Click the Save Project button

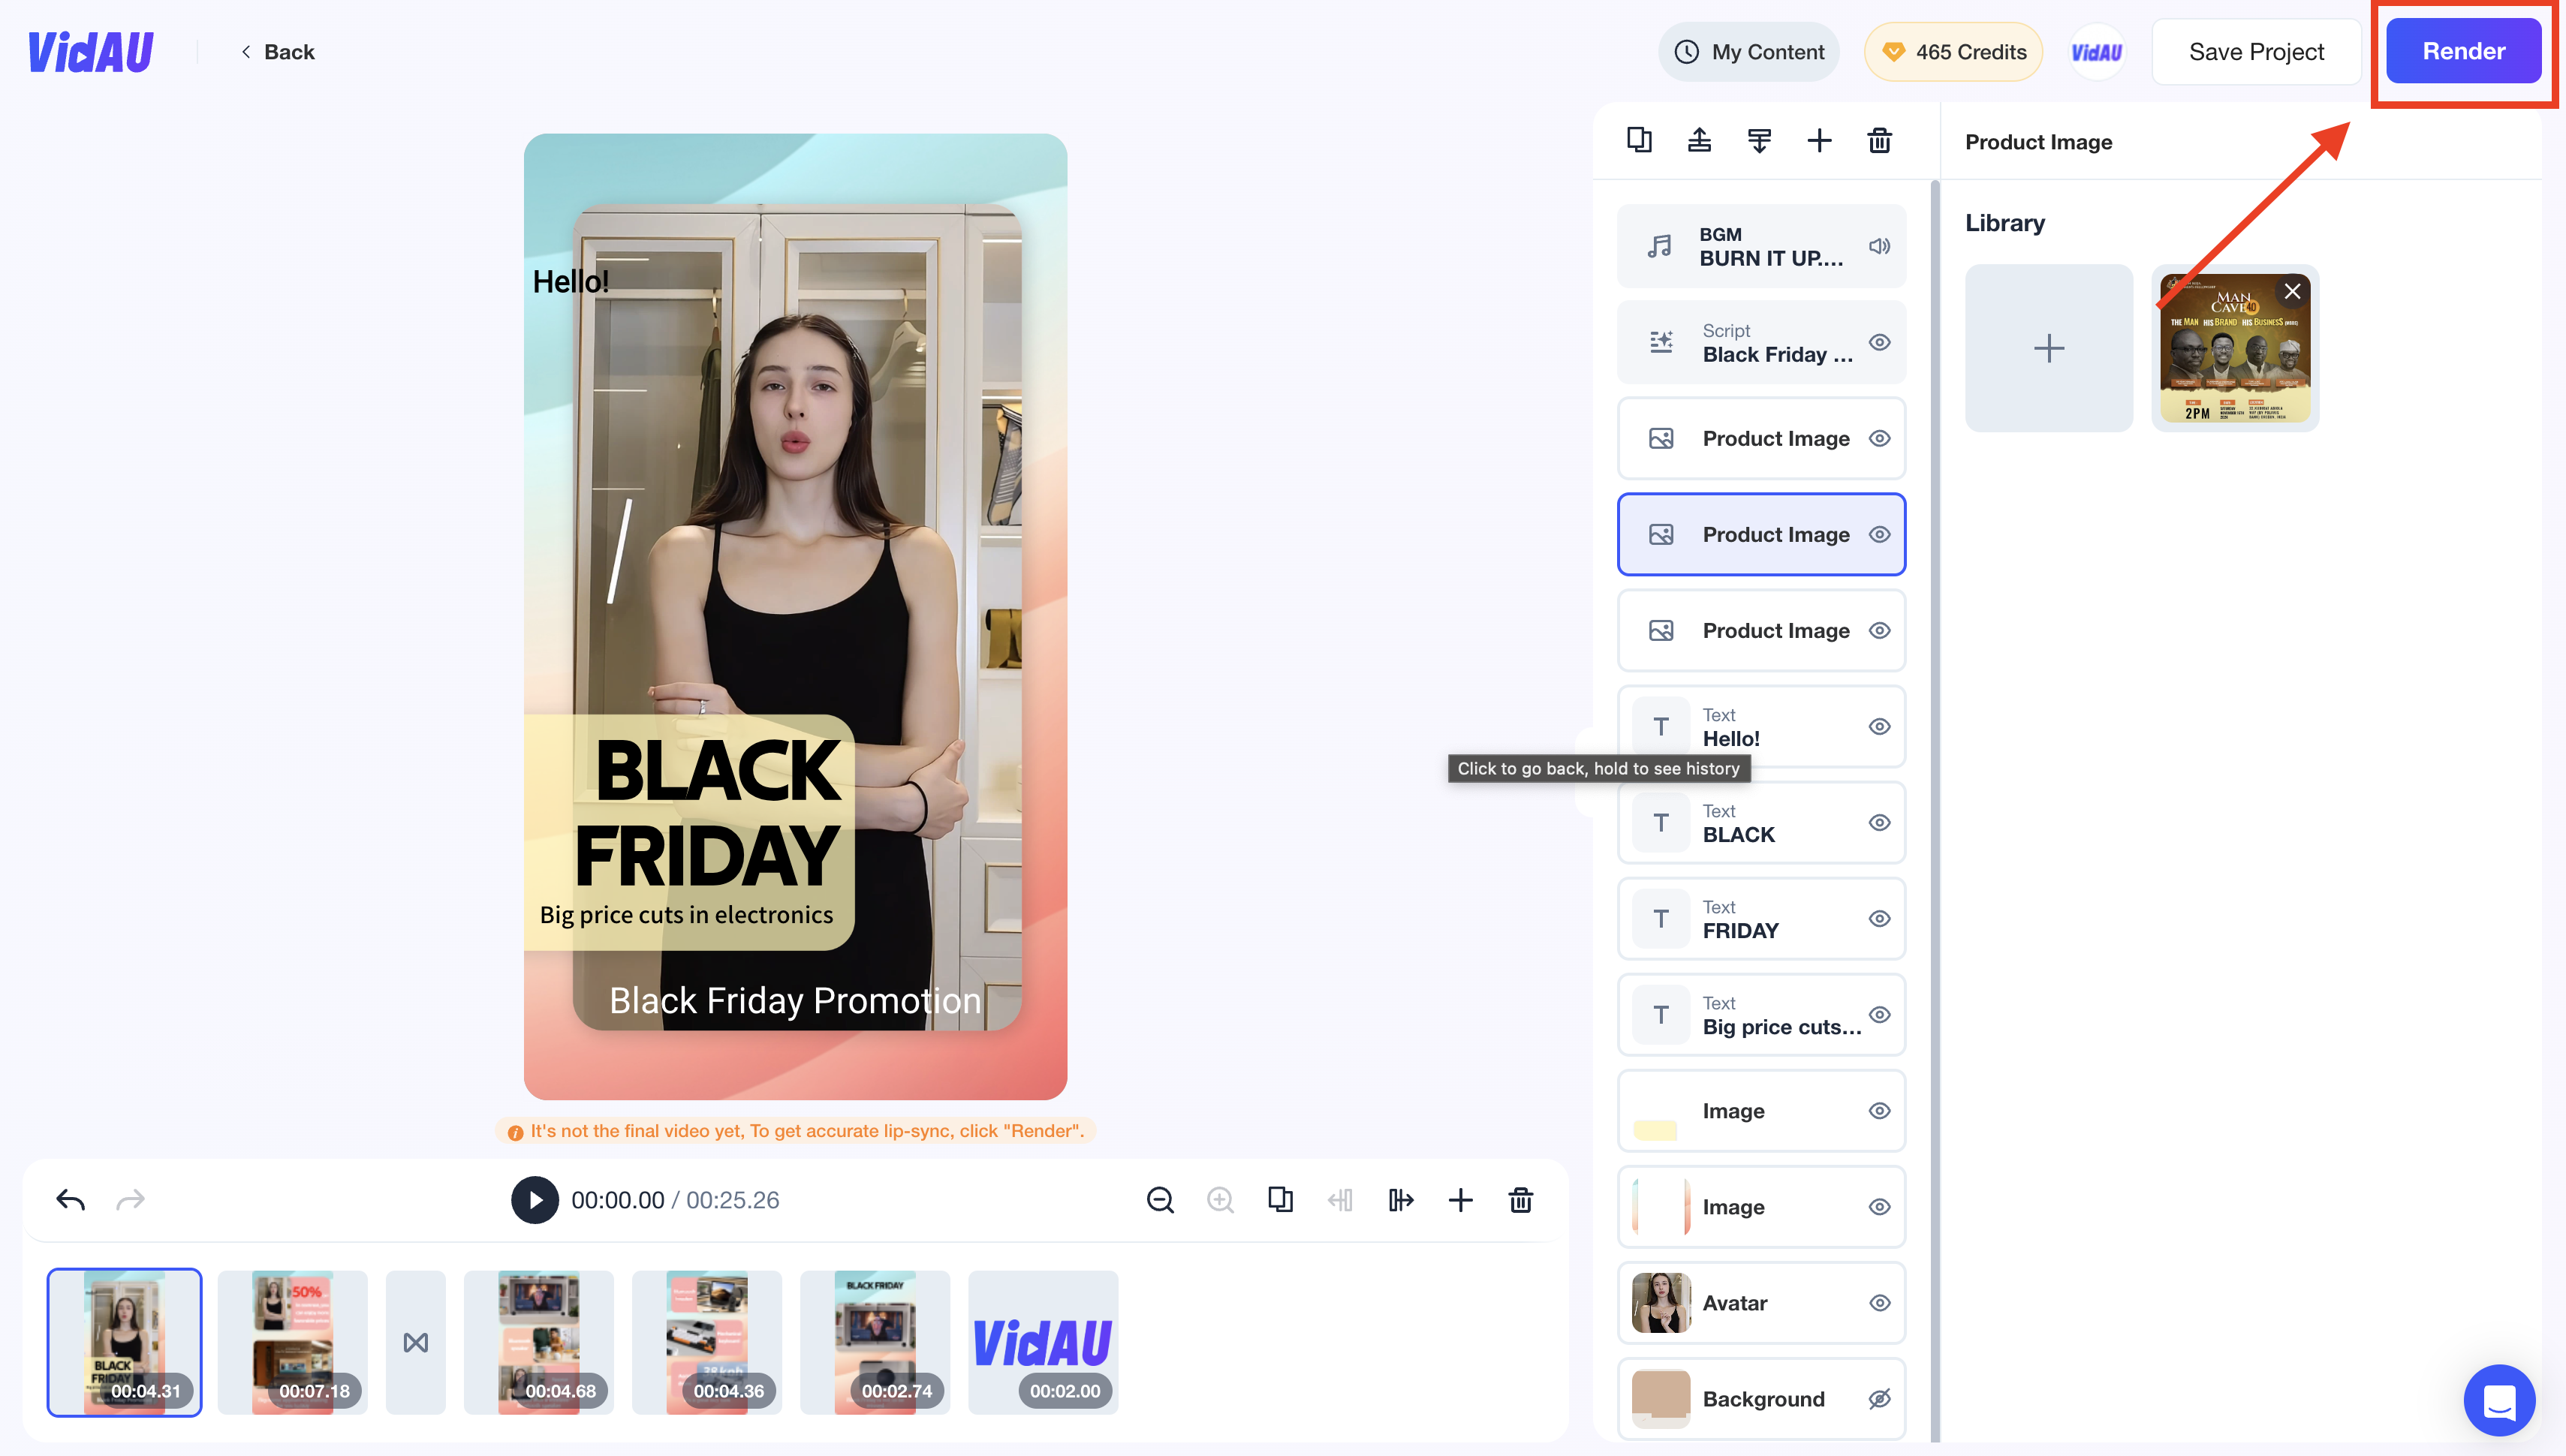[x=2257, y=51]
